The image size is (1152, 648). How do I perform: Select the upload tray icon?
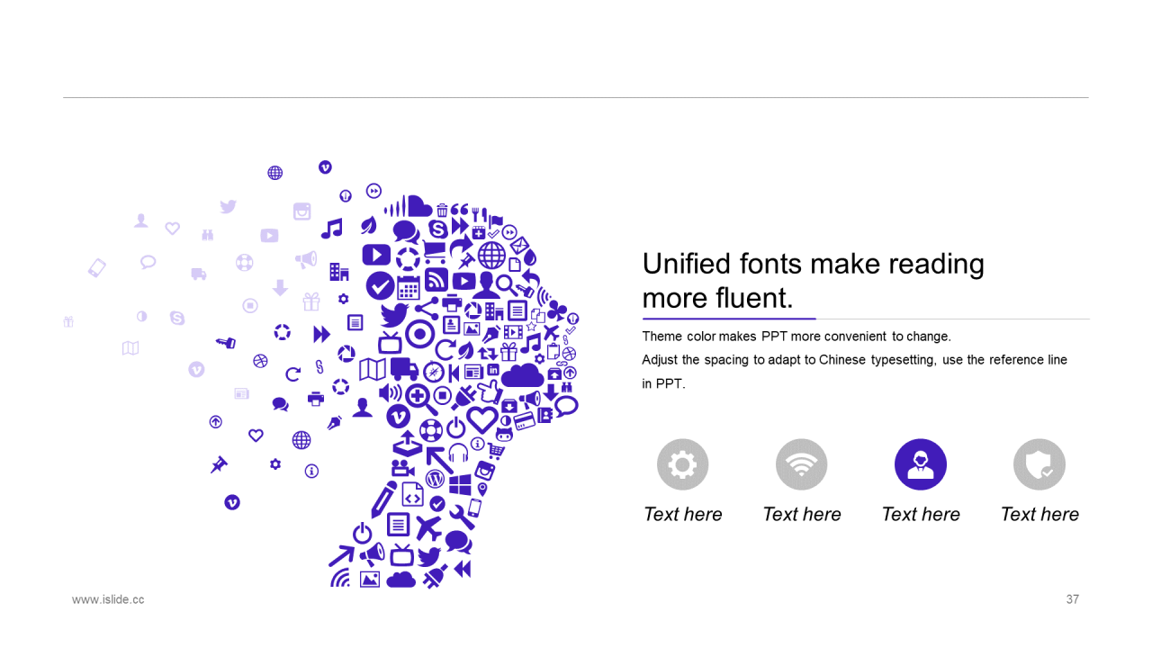coord(408,444)
